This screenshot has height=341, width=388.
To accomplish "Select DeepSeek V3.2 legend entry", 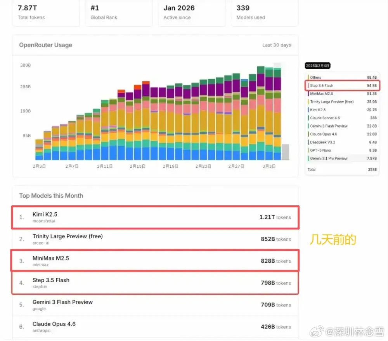I will point(342,142).
